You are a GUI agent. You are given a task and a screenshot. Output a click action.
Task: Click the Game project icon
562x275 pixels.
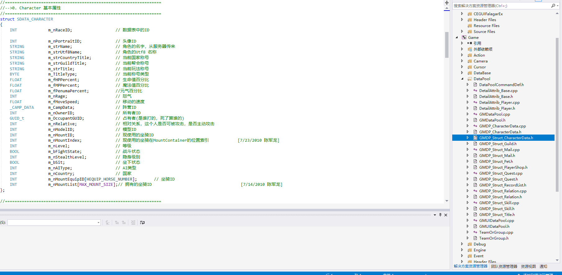pyautogui.click(x=464, y=38)
